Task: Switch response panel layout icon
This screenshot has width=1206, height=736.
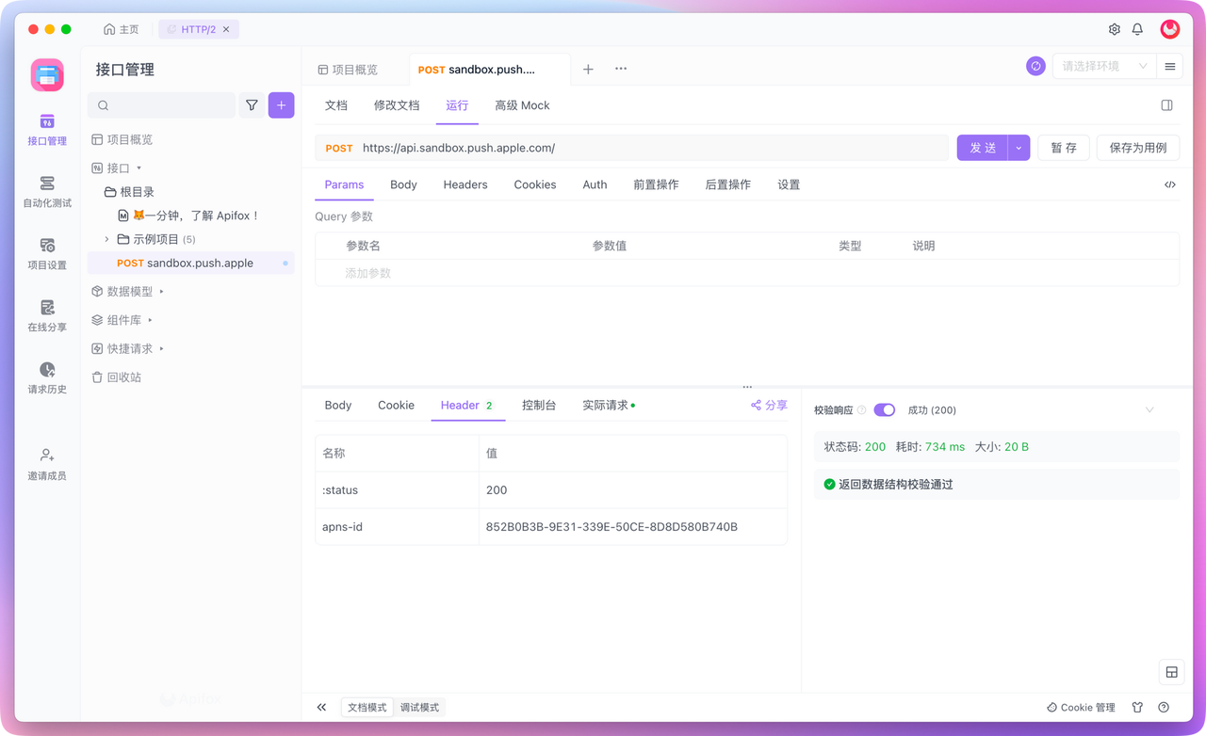Action: 1171,672
